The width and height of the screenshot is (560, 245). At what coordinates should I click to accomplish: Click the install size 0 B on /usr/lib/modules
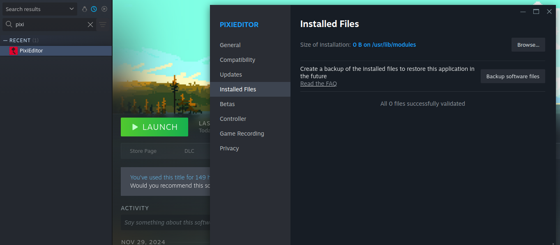point(384,45)
